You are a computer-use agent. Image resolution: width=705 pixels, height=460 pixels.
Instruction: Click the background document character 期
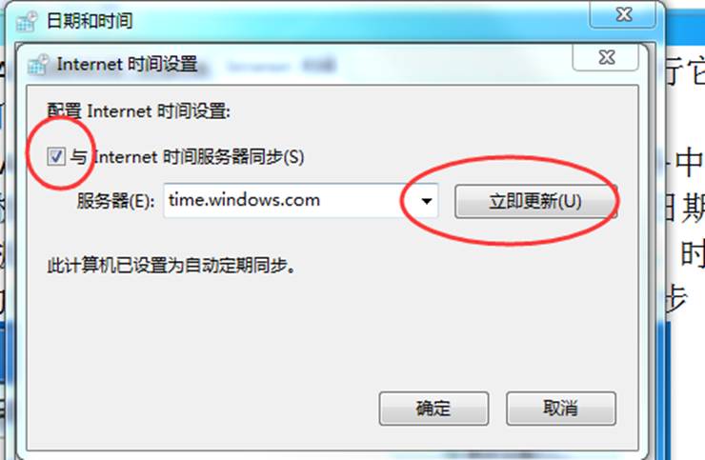point(692,208)
